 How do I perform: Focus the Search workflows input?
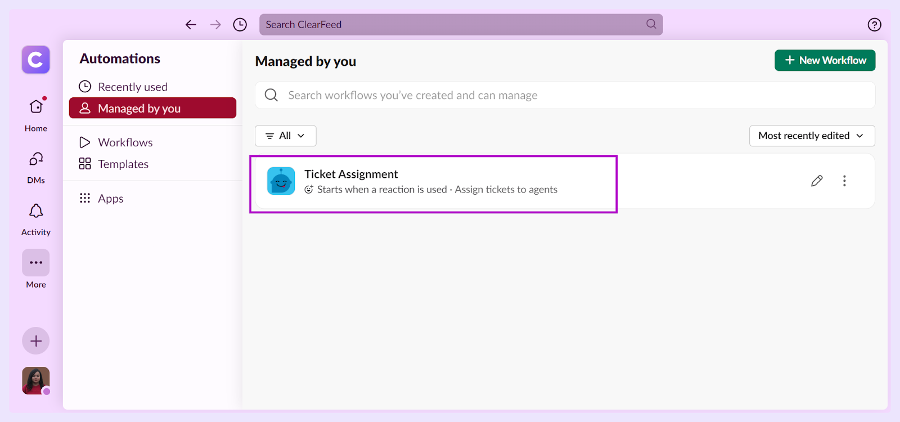click(565, 95)
